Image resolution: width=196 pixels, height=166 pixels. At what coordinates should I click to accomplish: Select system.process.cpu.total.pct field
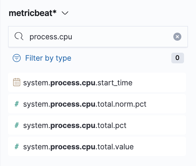[75, 125]
